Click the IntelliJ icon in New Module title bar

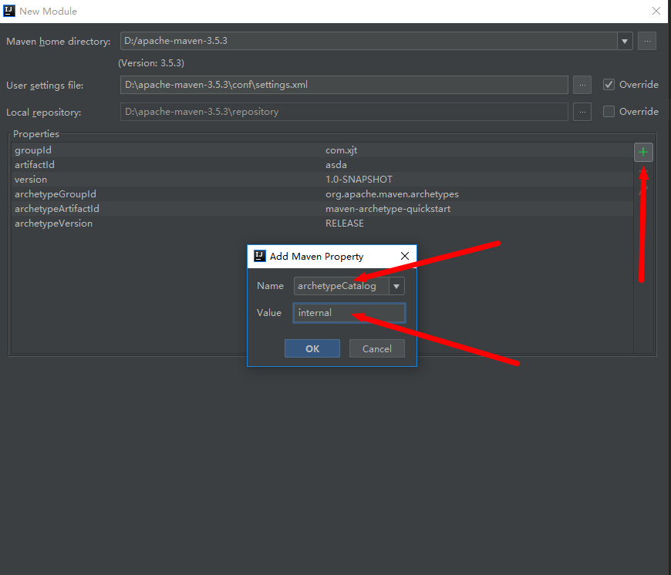[x=8, y=11]
